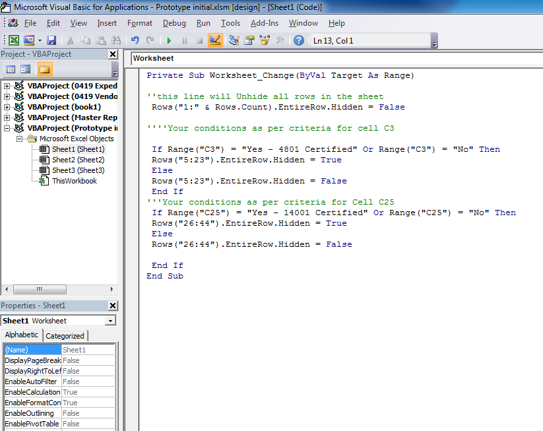
Task: Click the Paste clipboard icon
Action: pos(101,40)
